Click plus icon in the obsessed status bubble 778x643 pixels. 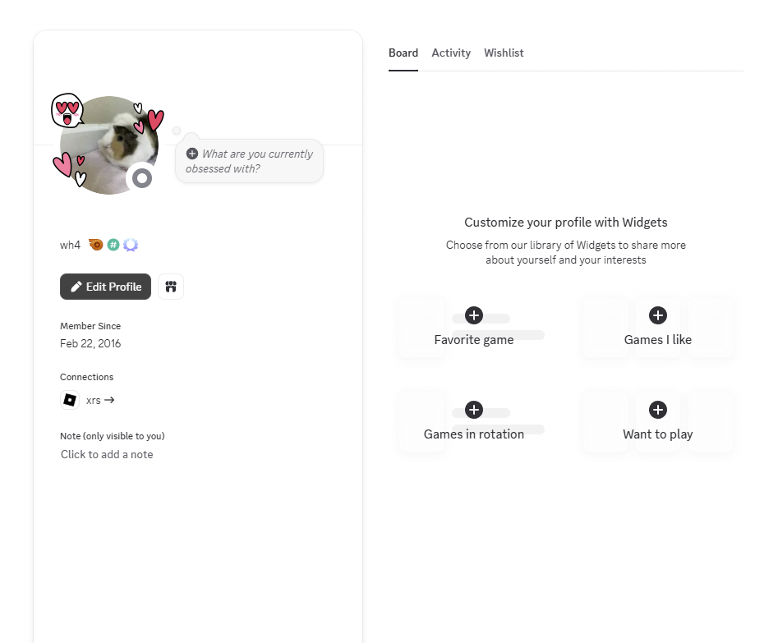coord(192,154)
